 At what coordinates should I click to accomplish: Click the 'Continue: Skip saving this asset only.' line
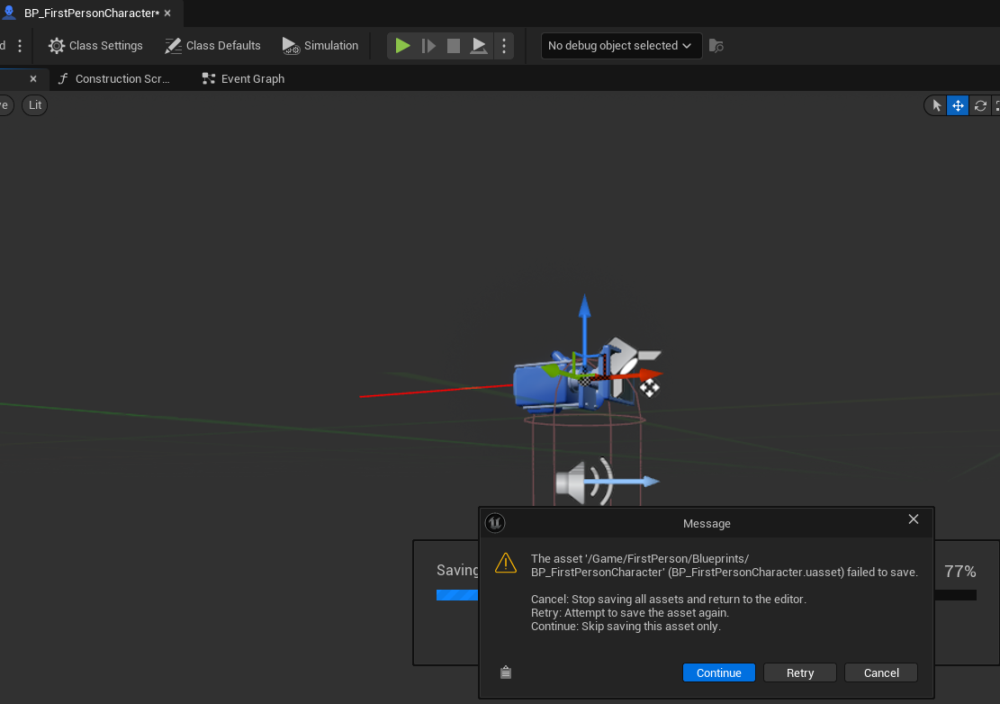(x=626, y=627)
